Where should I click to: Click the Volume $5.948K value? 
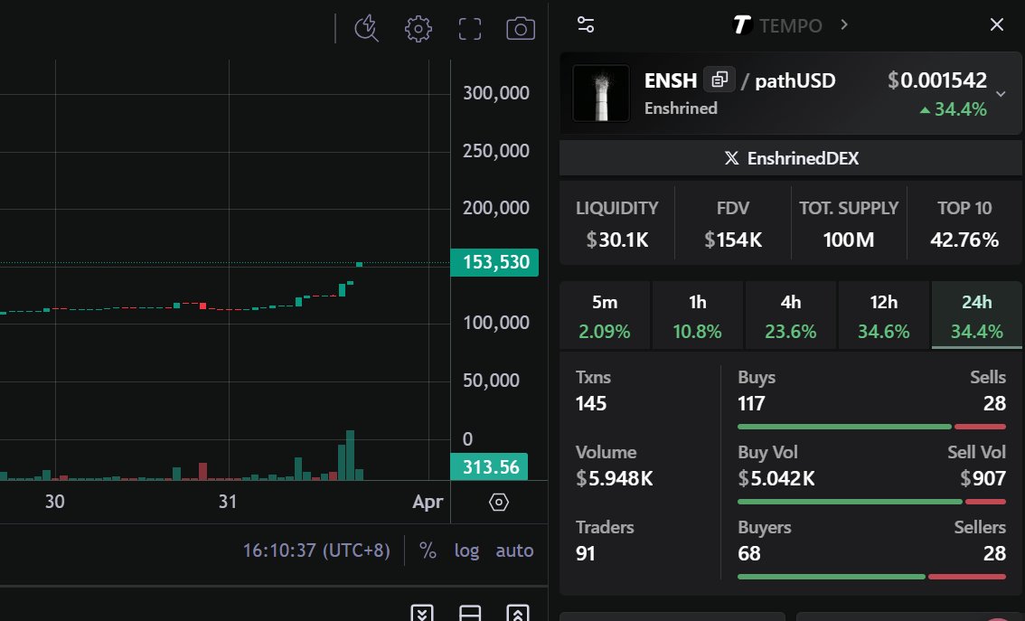[615, 478]
